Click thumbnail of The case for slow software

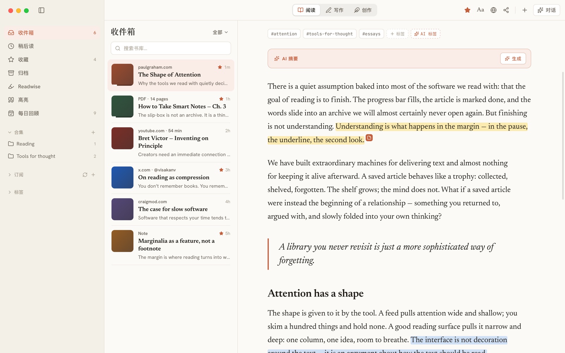pyautogui.click(x=123, y=209)
